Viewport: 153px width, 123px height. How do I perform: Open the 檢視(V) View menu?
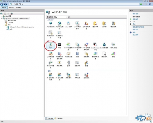[x=11, y=7]
